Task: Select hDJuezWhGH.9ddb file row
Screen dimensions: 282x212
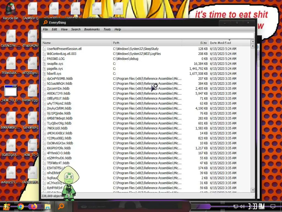Action: pyautogui.click(x=146, y=83)
